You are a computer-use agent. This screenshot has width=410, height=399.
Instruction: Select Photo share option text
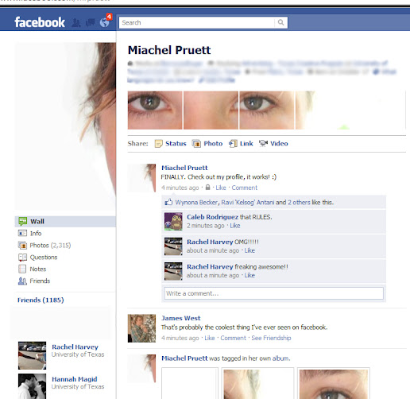click(x=213, y=144)
